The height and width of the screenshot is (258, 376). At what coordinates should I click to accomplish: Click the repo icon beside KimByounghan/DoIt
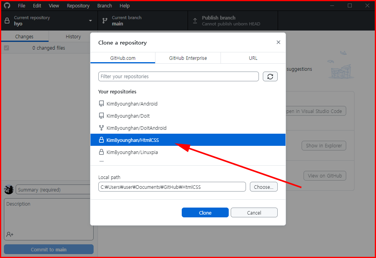tap(101, 116)
